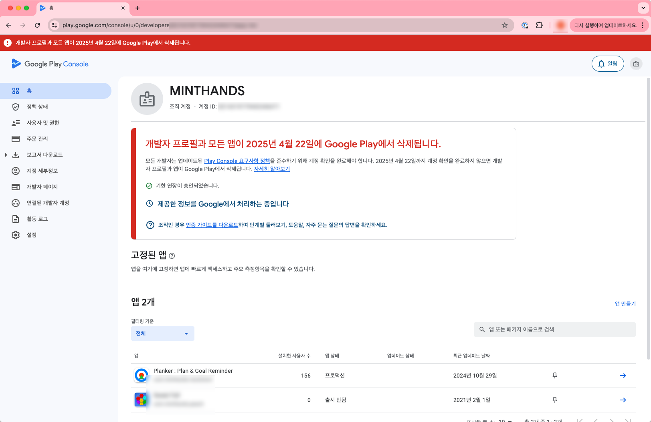Image resolution: width=651 pixels, height=422 pixels.
Task: Open the account badge icon at top right
Action: click(x=636, y=64)
